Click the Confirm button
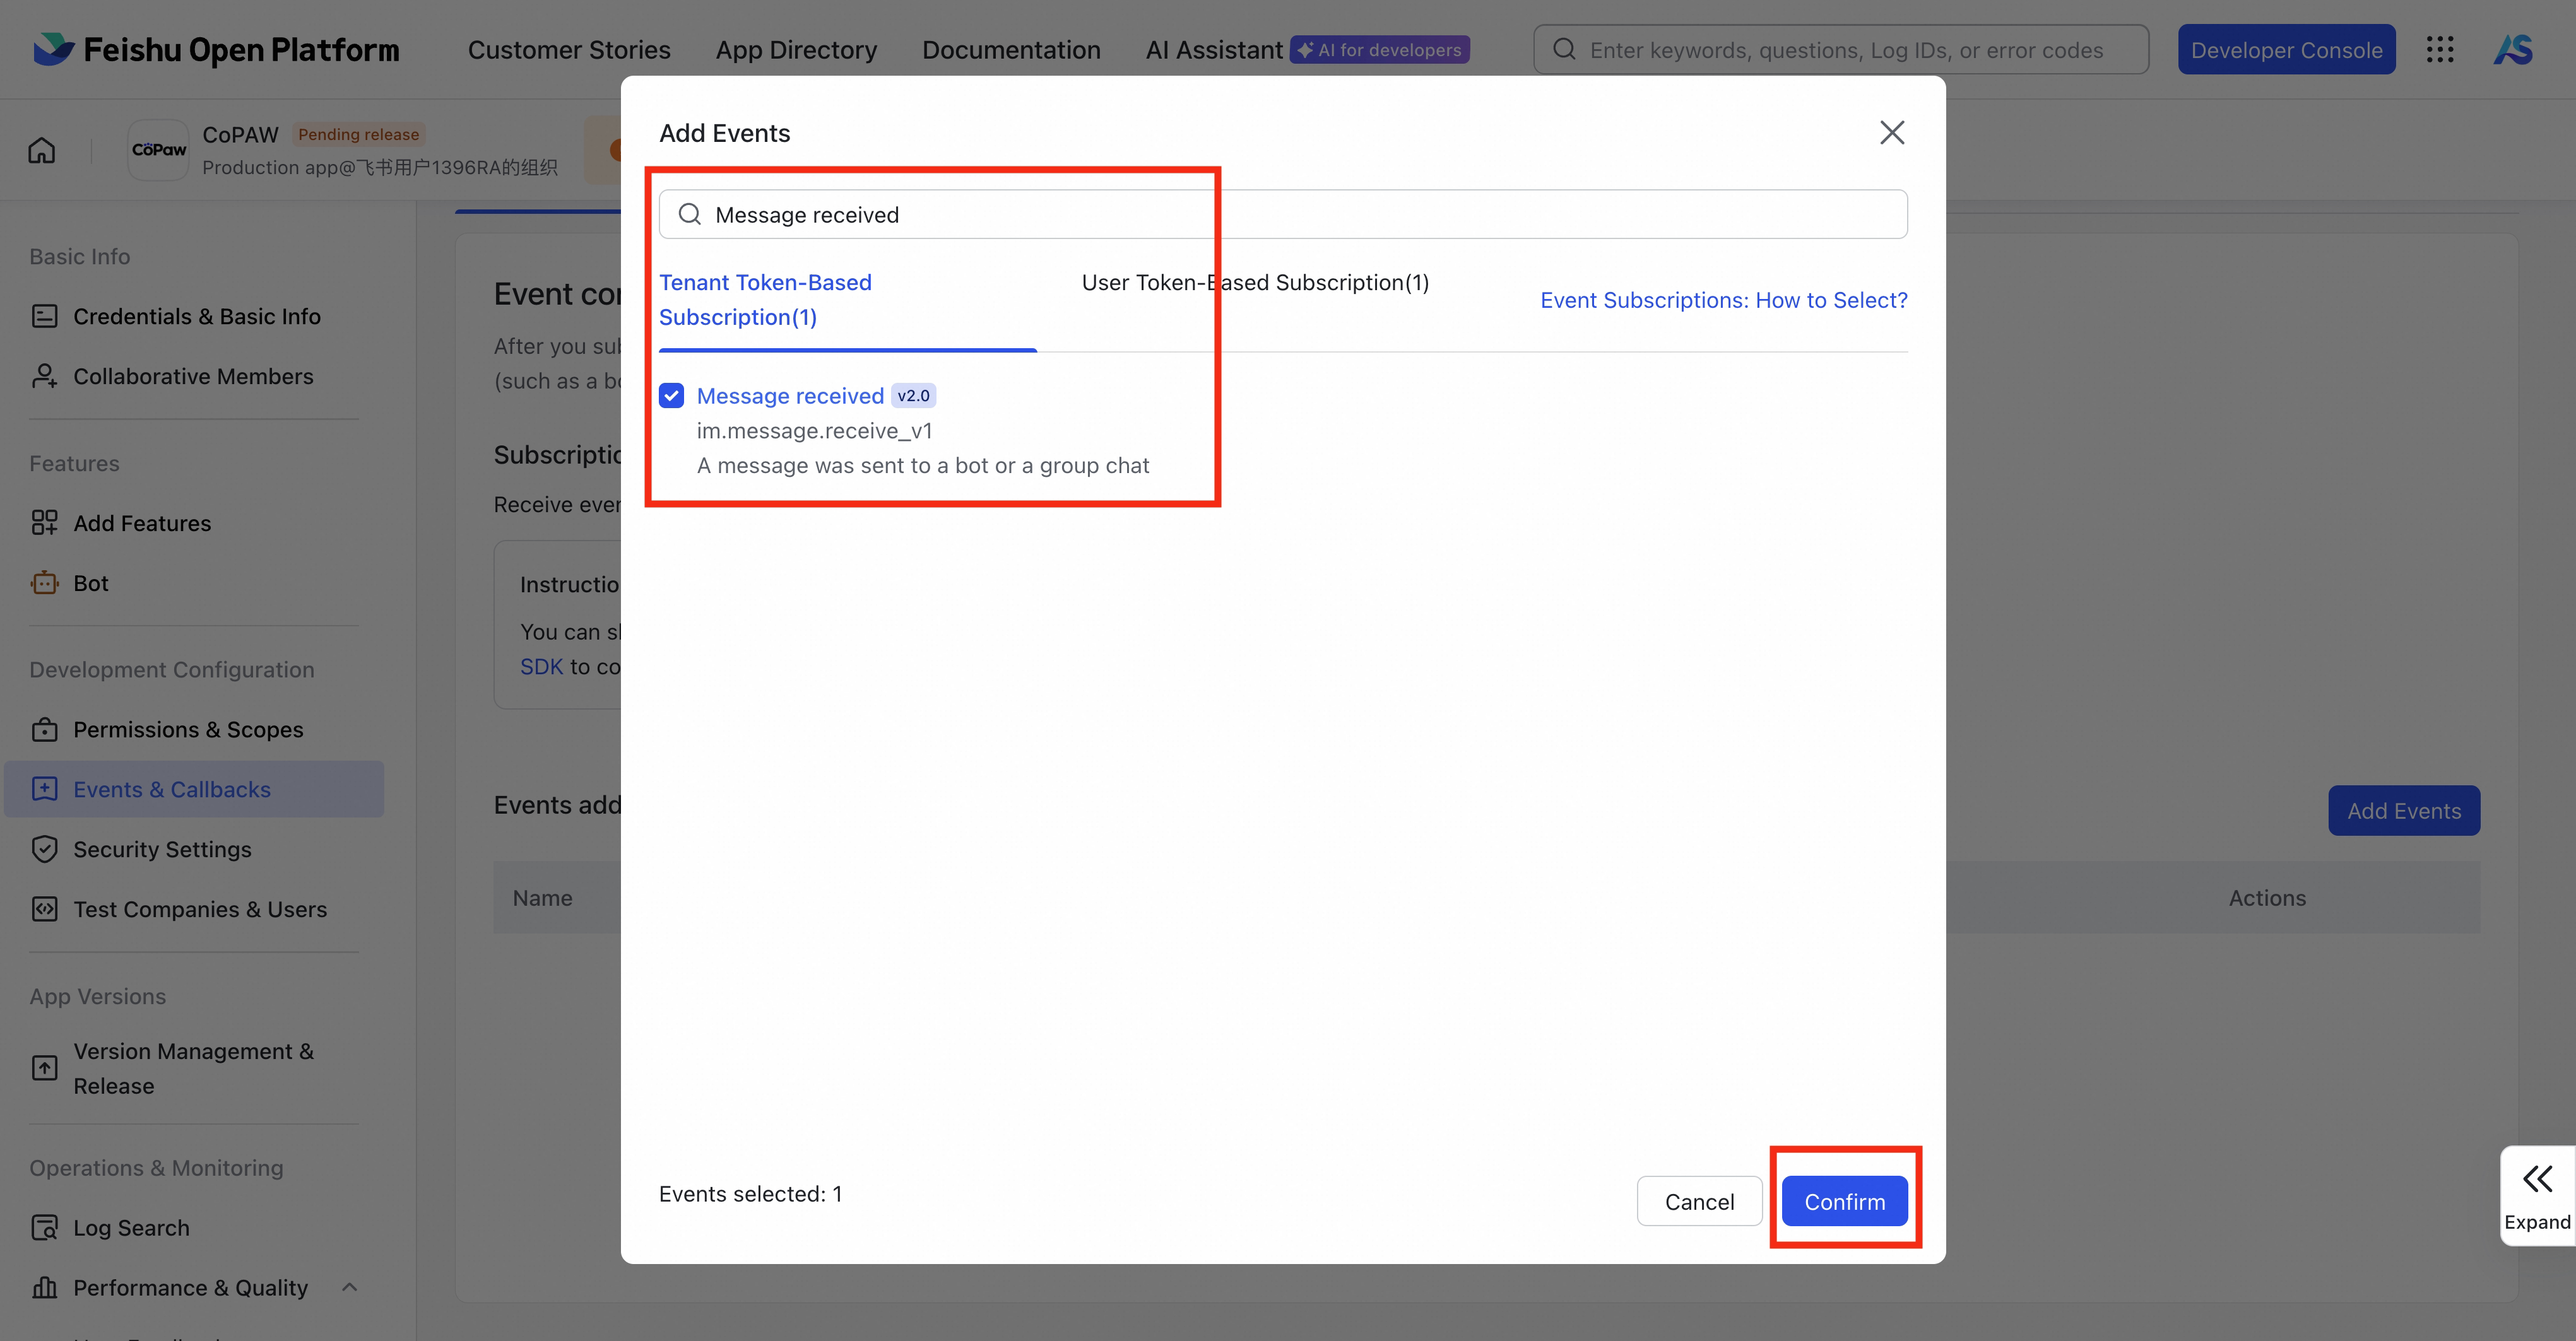2576x1341 pixels. pyautogui.click(x=1844, y=1201)
